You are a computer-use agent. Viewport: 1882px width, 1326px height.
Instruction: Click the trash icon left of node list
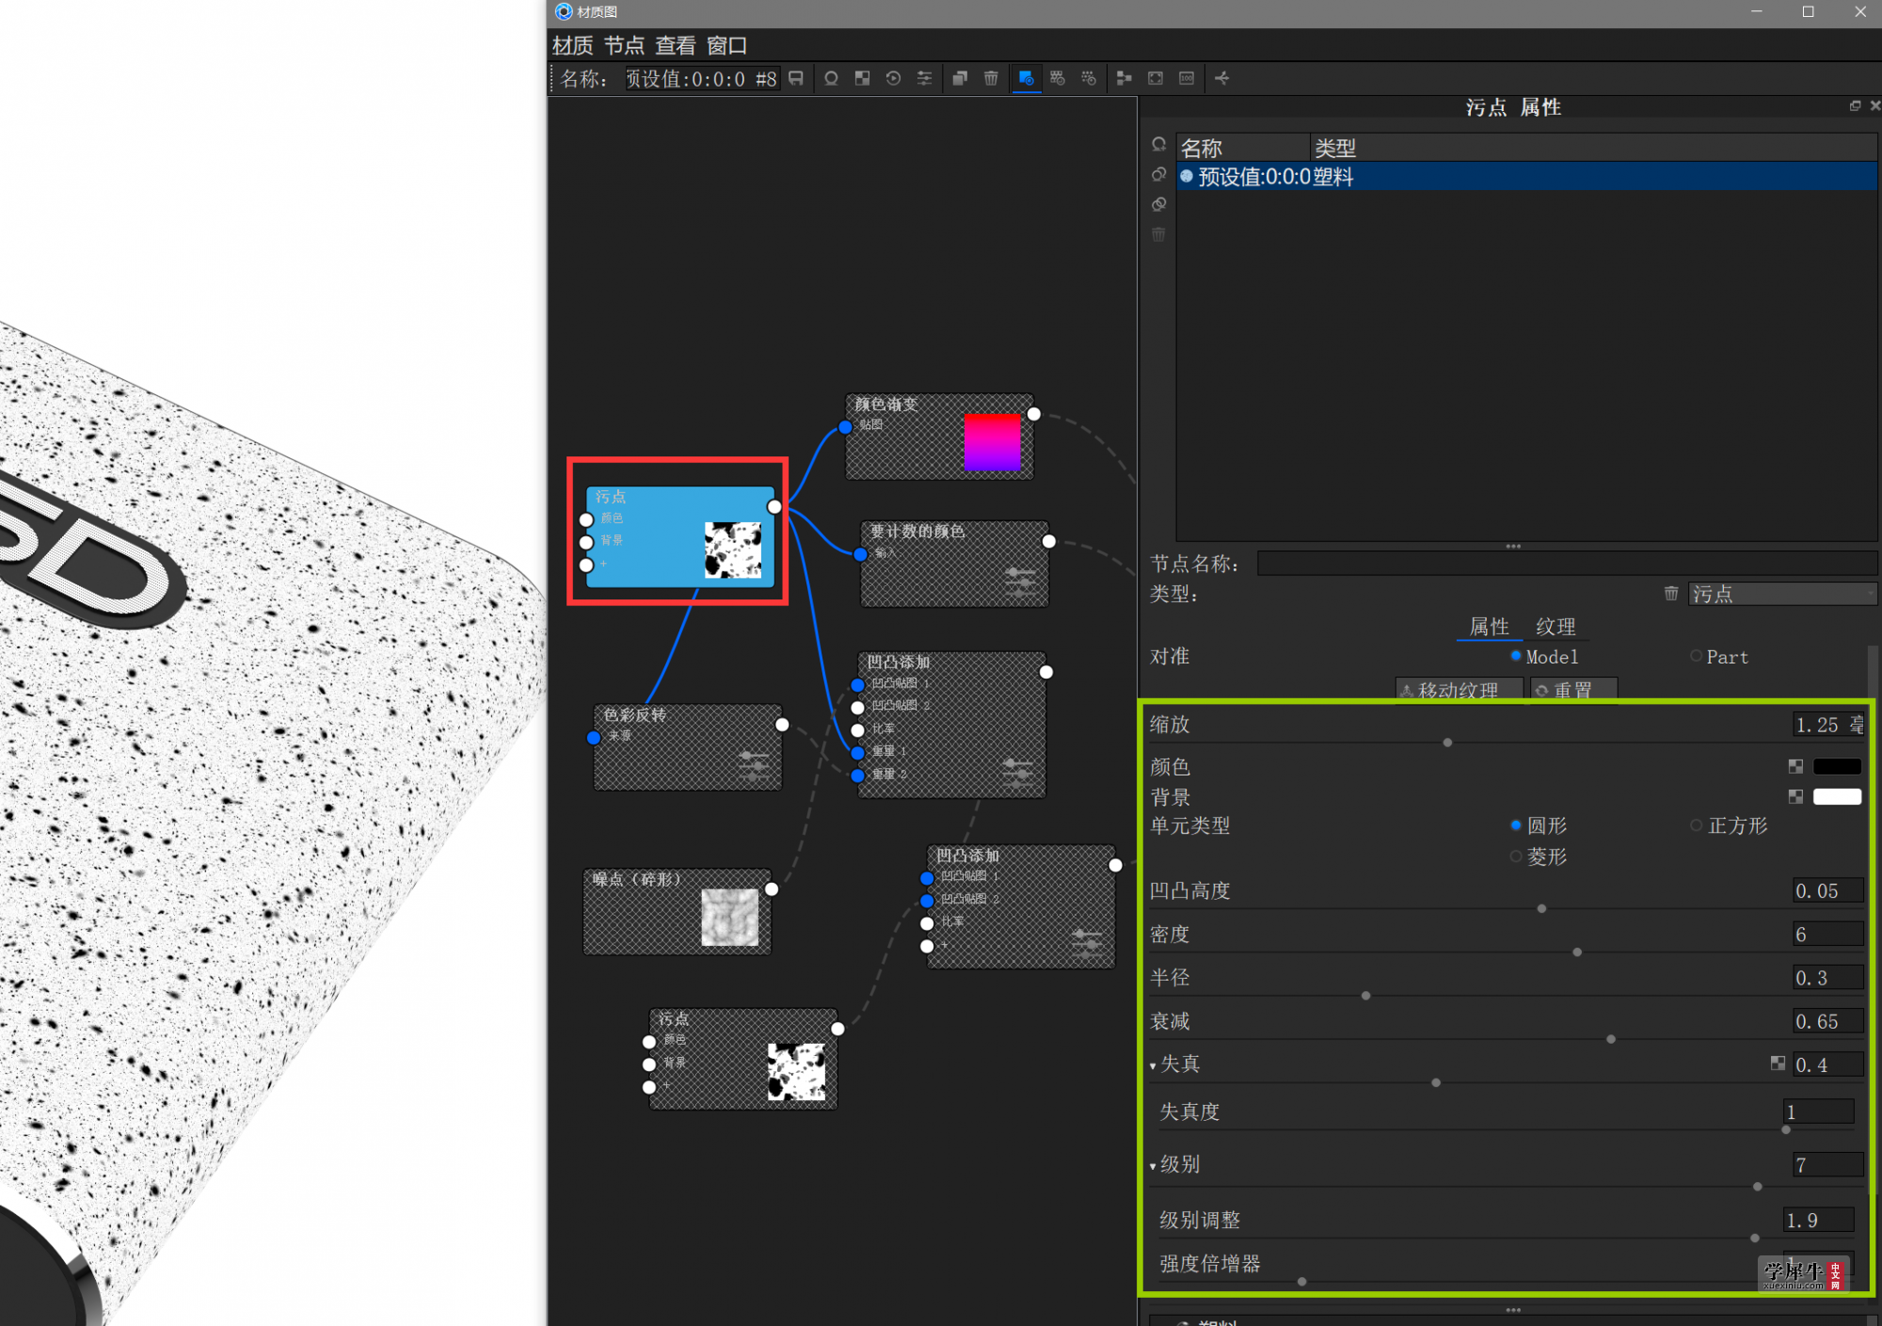[x=1158, y=234]
